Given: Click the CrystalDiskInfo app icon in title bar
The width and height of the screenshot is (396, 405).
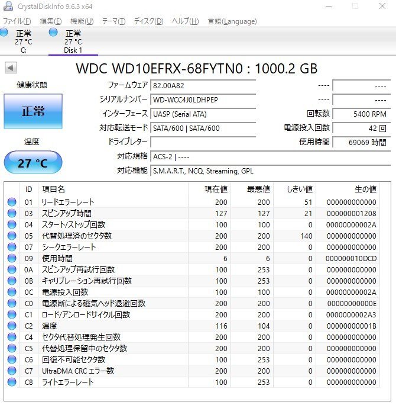Looking at the screenshot, I should (x=8, y=6).
